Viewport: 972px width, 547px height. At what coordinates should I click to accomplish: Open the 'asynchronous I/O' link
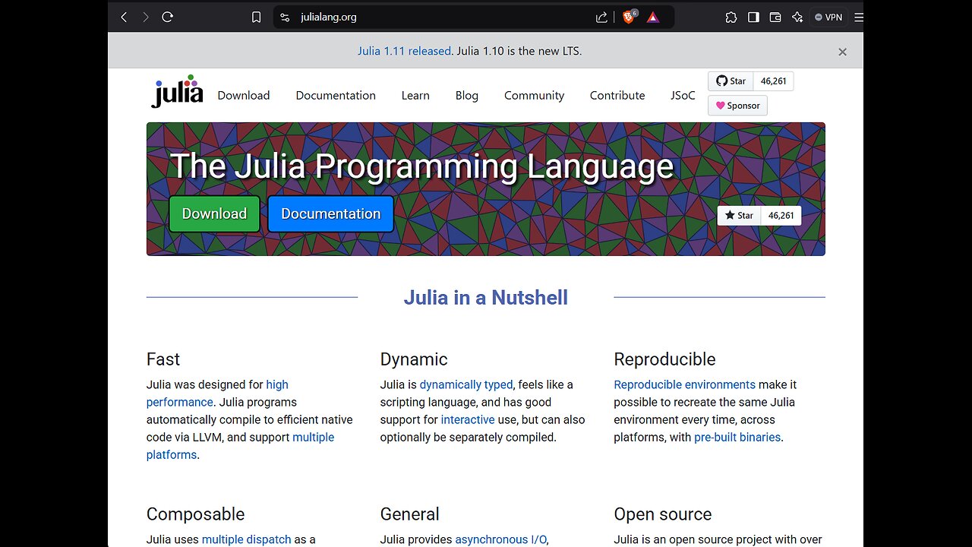coord(501,539)
